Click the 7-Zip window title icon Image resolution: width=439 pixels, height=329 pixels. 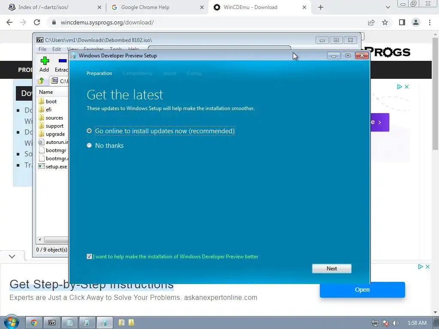tap(40, 40)
